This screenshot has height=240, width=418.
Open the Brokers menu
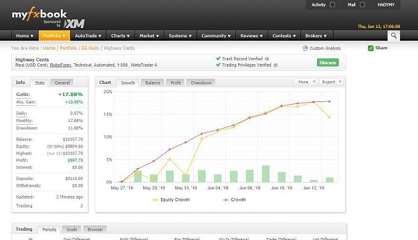coord(316,35)
